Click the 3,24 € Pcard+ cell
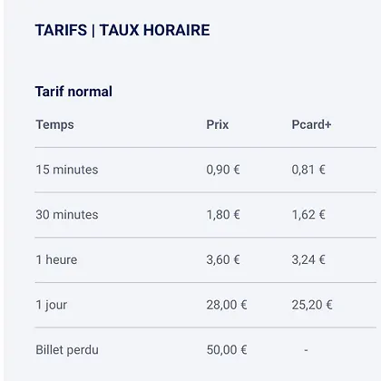This screenshot has width=381, height=381. coord(308,259)
